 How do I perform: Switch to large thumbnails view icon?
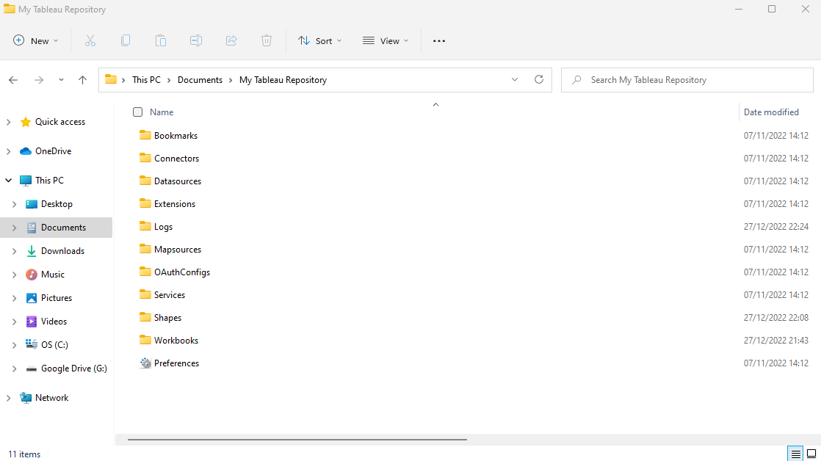(811, 454)
